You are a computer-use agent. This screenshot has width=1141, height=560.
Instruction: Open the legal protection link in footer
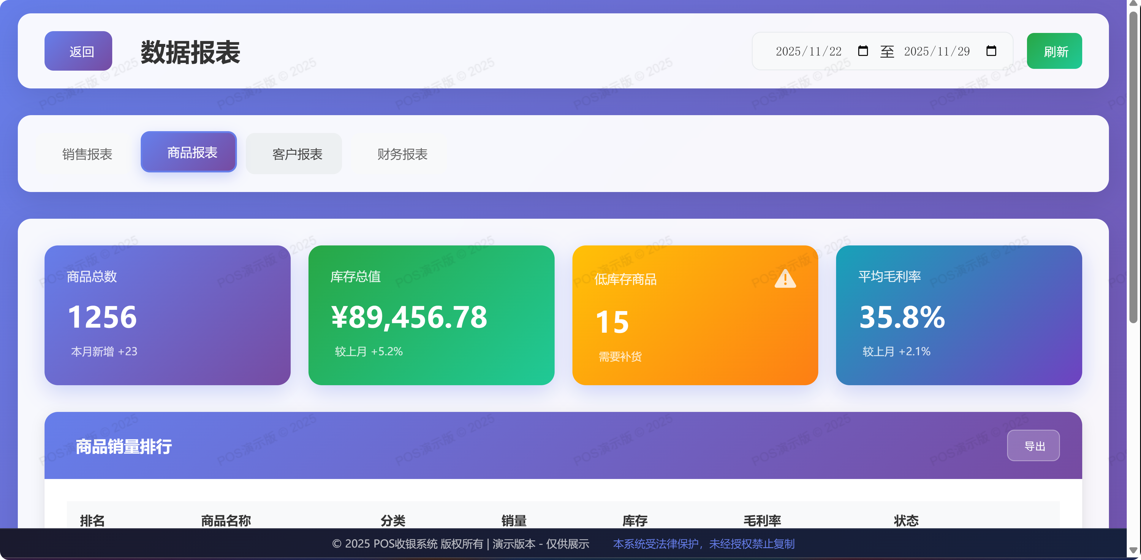[x=704, y=544]
